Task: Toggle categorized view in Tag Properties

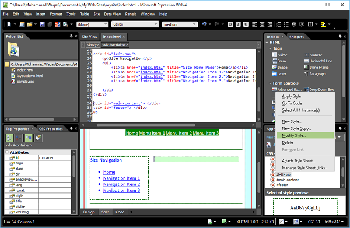Action: coord(9,138)
